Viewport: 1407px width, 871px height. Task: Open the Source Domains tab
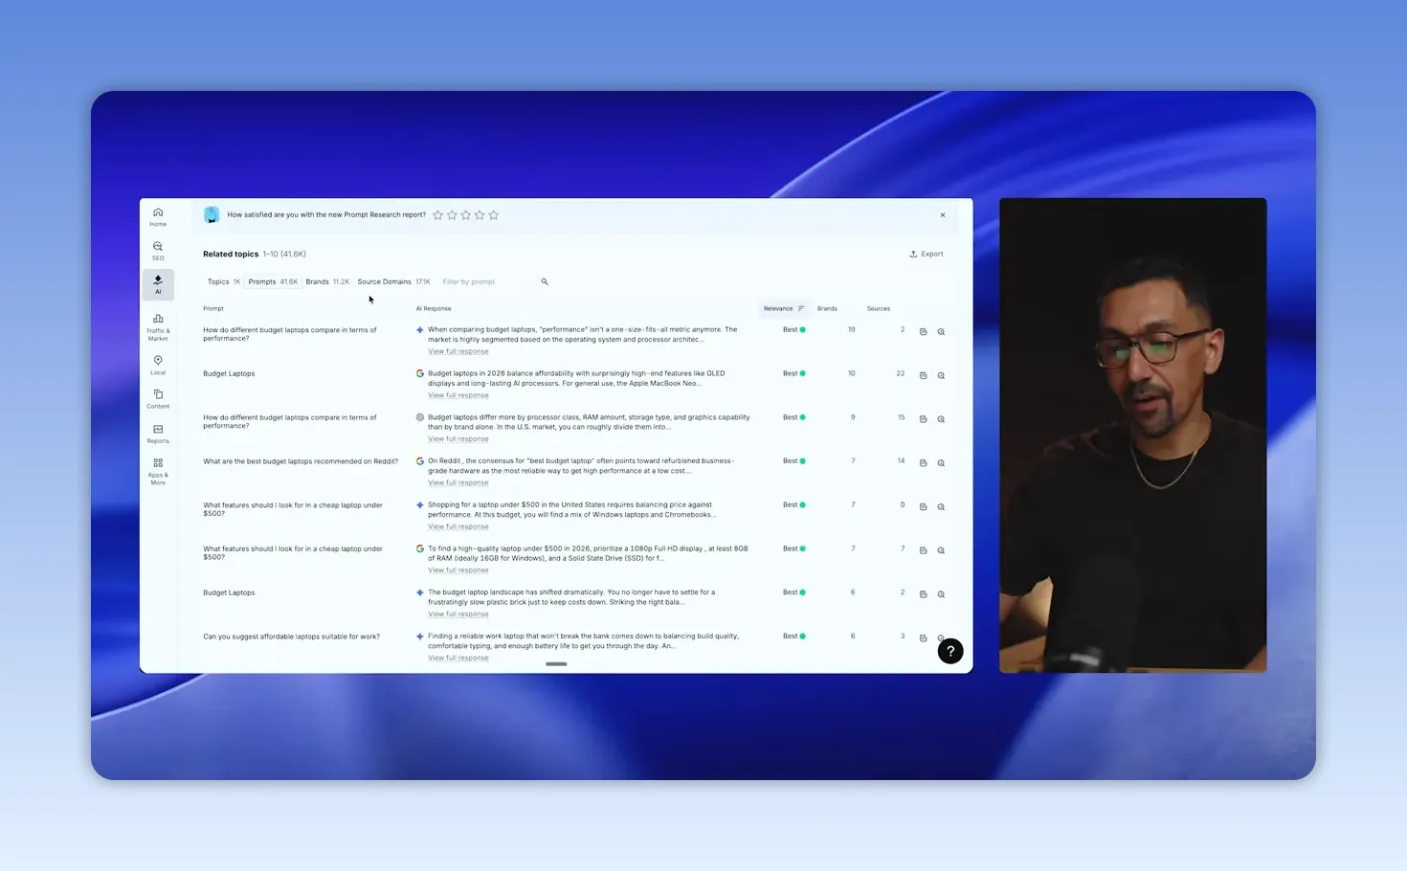[393, 281]
